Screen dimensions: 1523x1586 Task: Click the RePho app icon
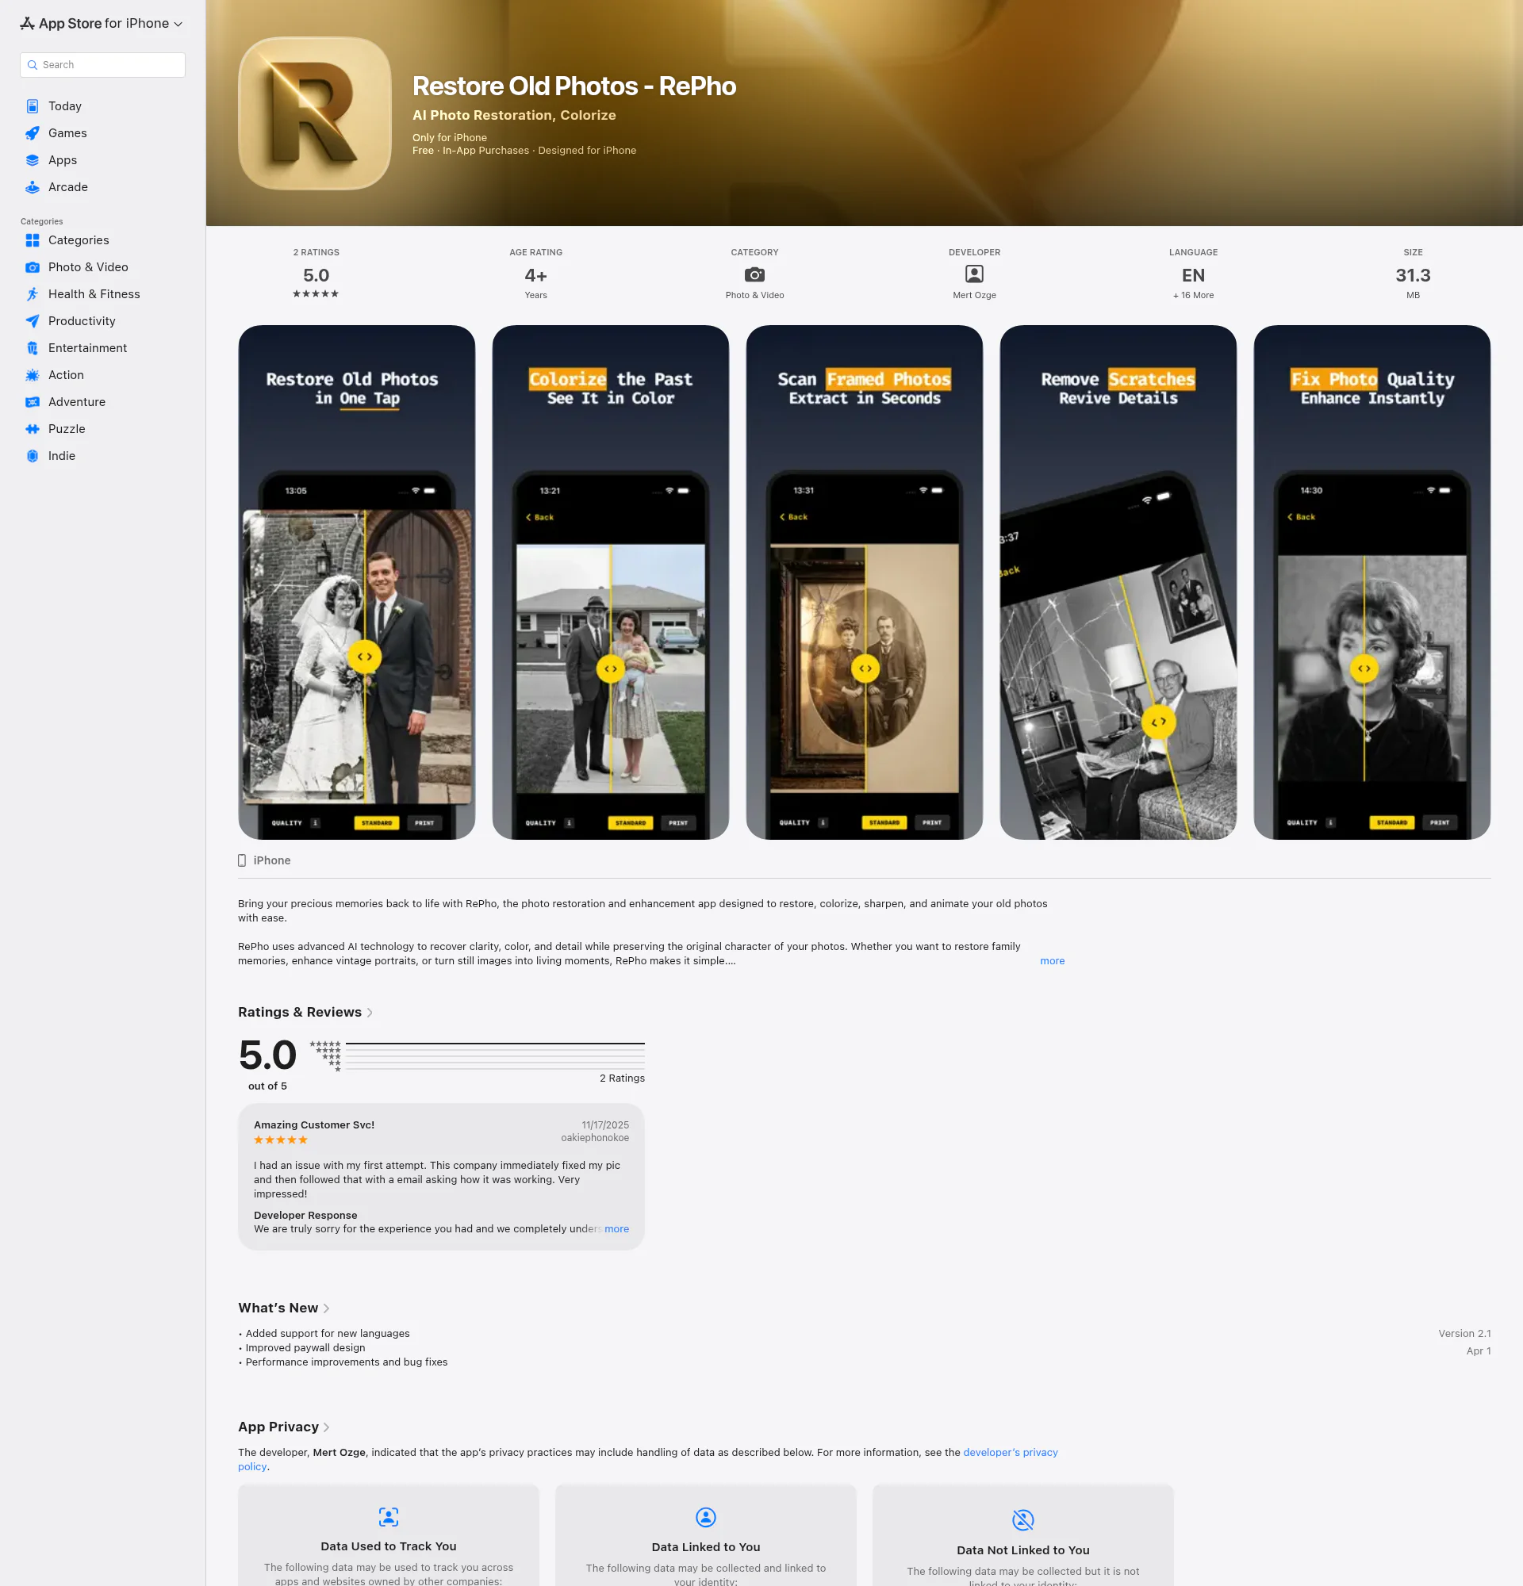(315, 113)
